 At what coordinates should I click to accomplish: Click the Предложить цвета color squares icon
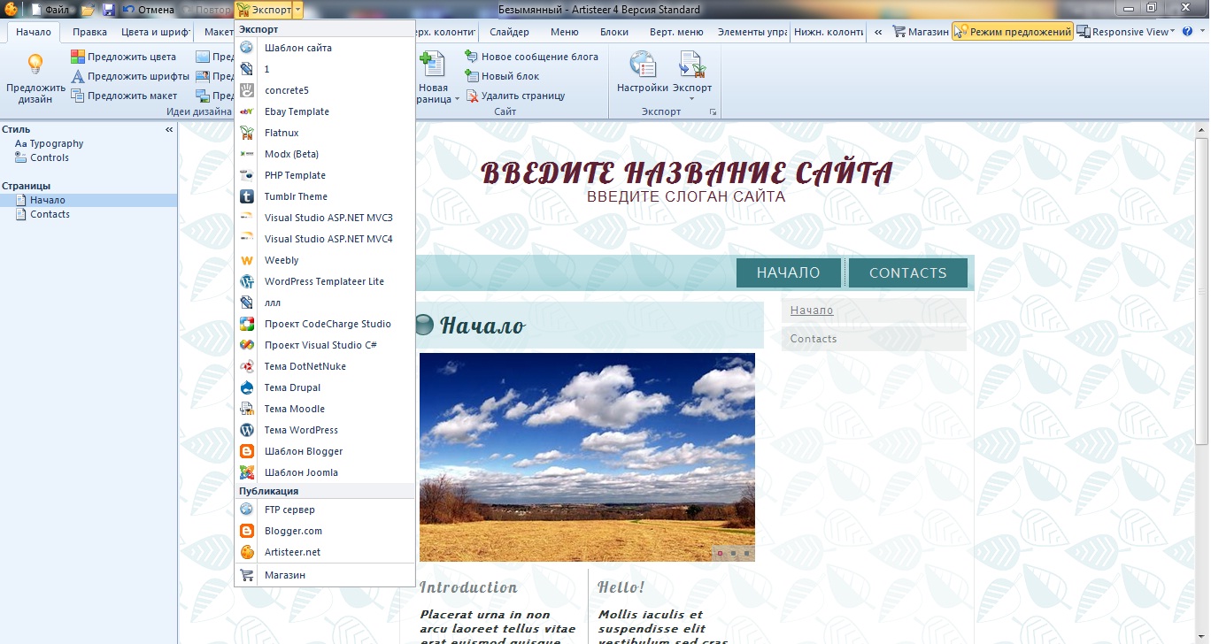[78, 57]
